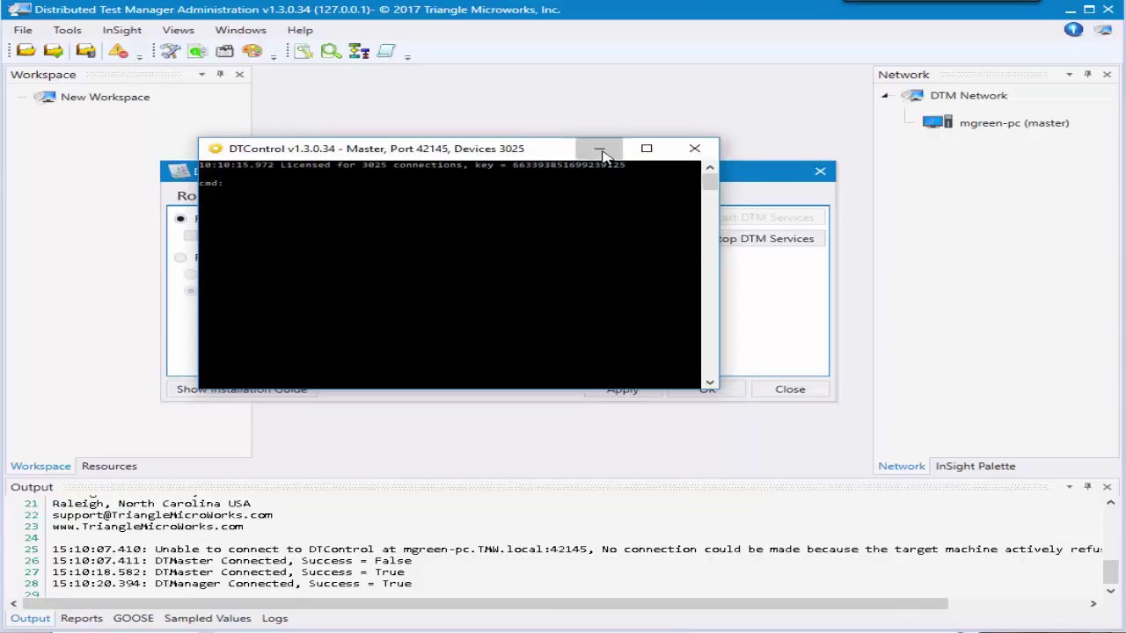1126x633 pixels.
Task: Click the Output panel vertical scrollbar thumb
Action: coord(1110,571)
